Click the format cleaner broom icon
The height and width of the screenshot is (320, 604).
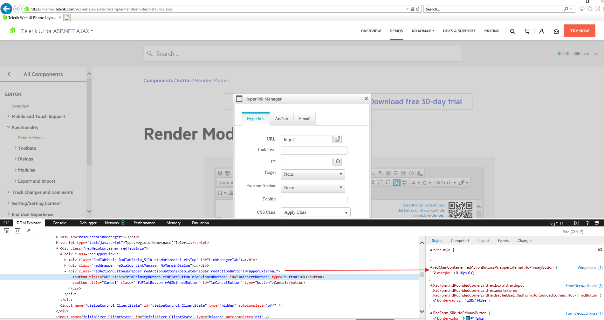click(462, 183)
